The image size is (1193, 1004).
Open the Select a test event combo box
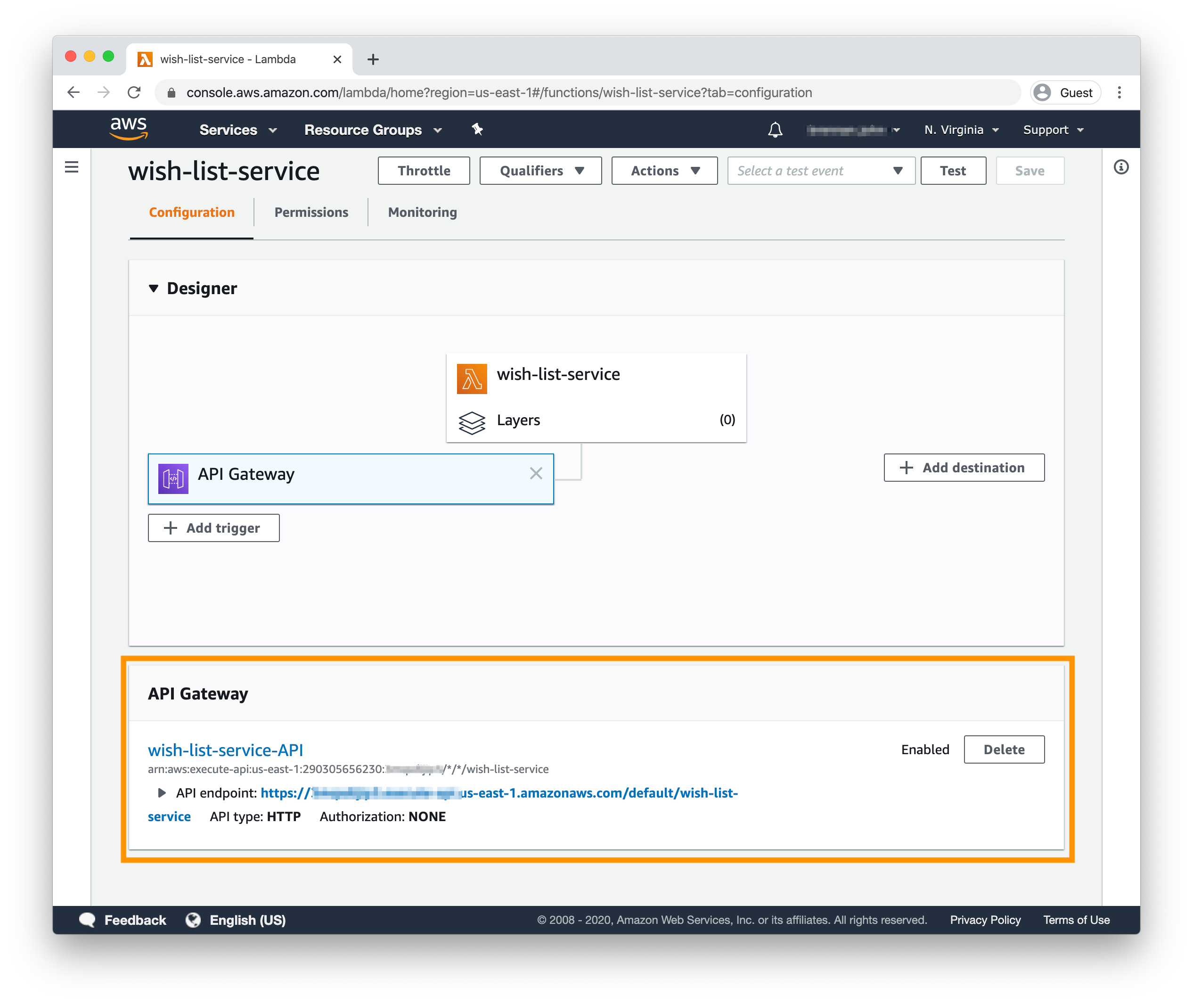pyautogui.click(x=820, y=171)
